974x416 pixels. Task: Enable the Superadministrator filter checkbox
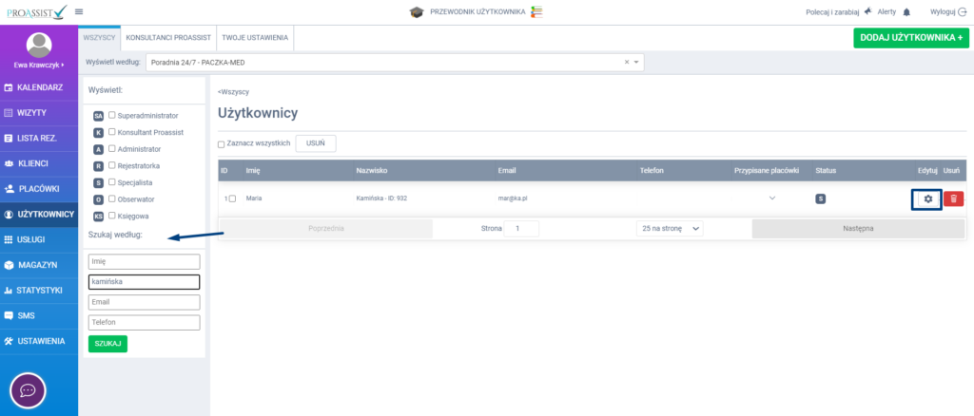(x=112, y=115)
